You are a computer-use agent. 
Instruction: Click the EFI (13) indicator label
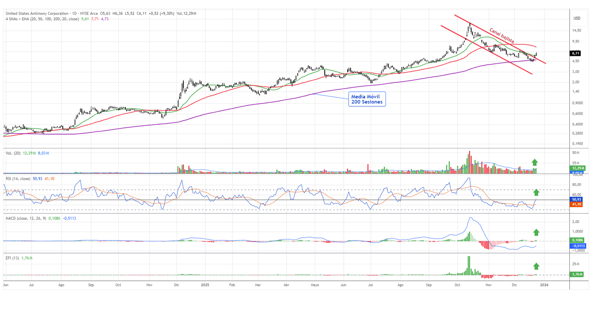point(12,258)
